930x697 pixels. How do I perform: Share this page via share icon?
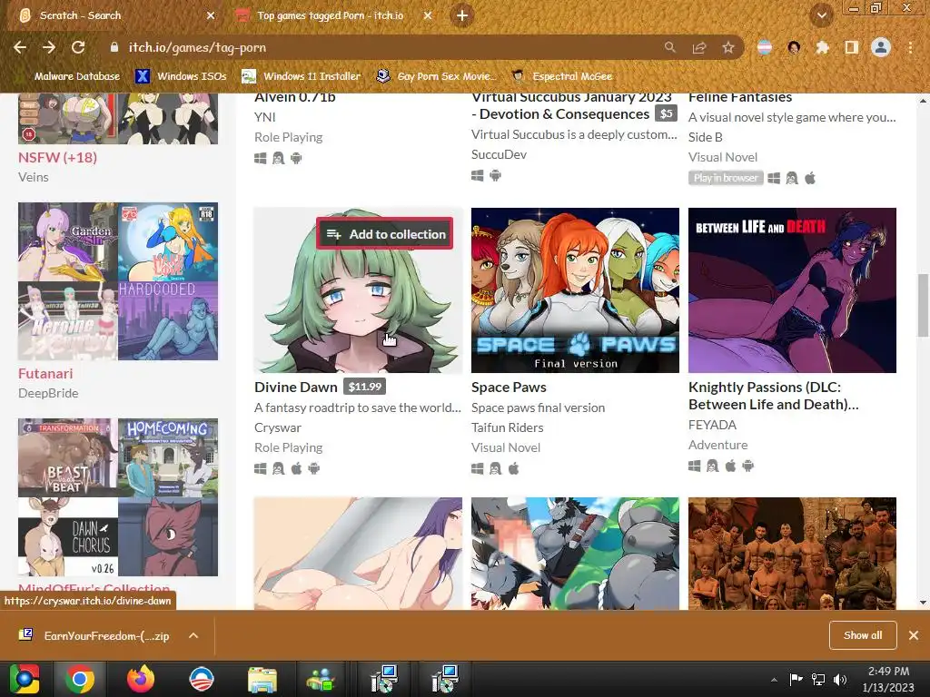click(699, 47)
